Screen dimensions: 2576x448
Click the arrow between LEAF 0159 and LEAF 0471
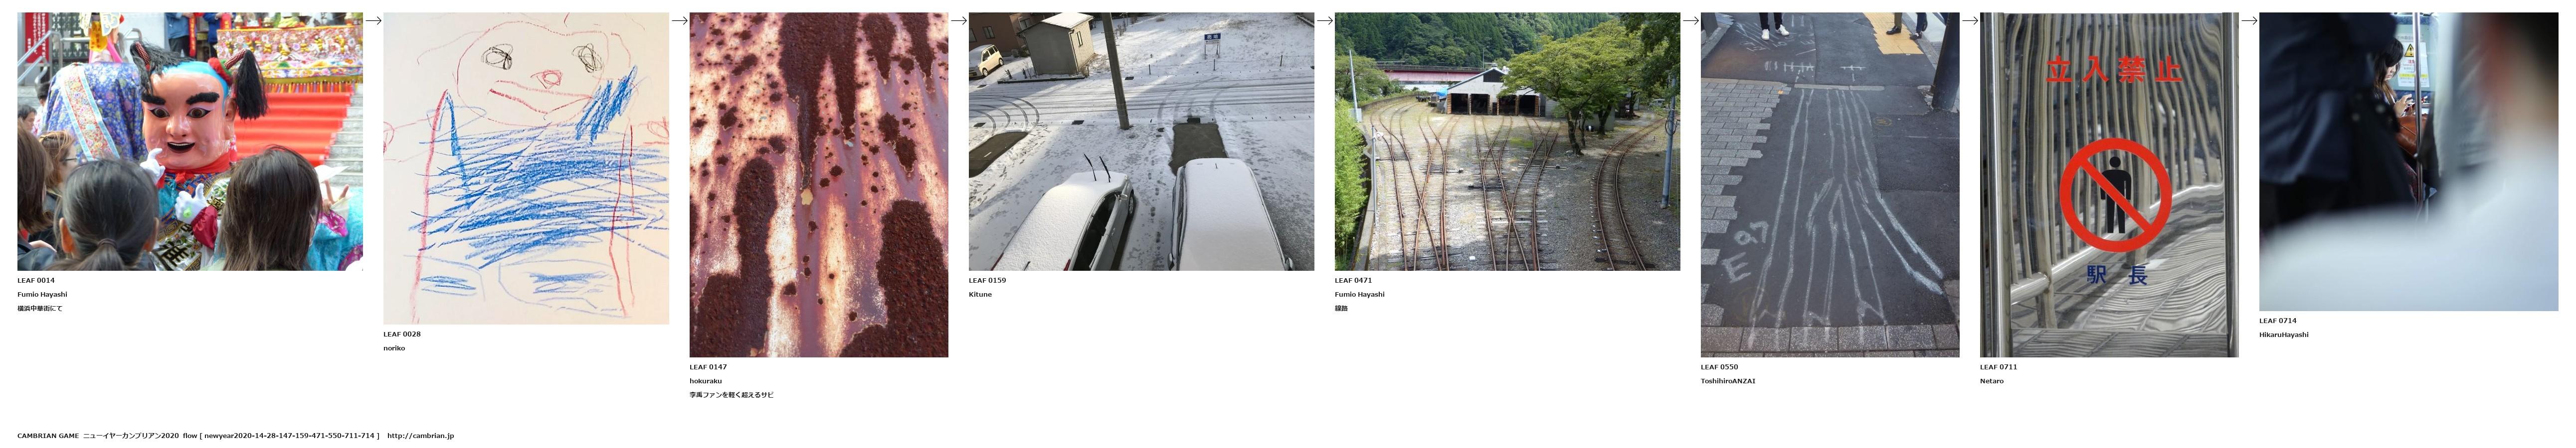[x=1324, y=20]
